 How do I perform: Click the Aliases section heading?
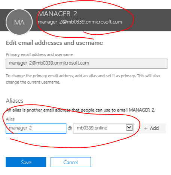[15, 101]
